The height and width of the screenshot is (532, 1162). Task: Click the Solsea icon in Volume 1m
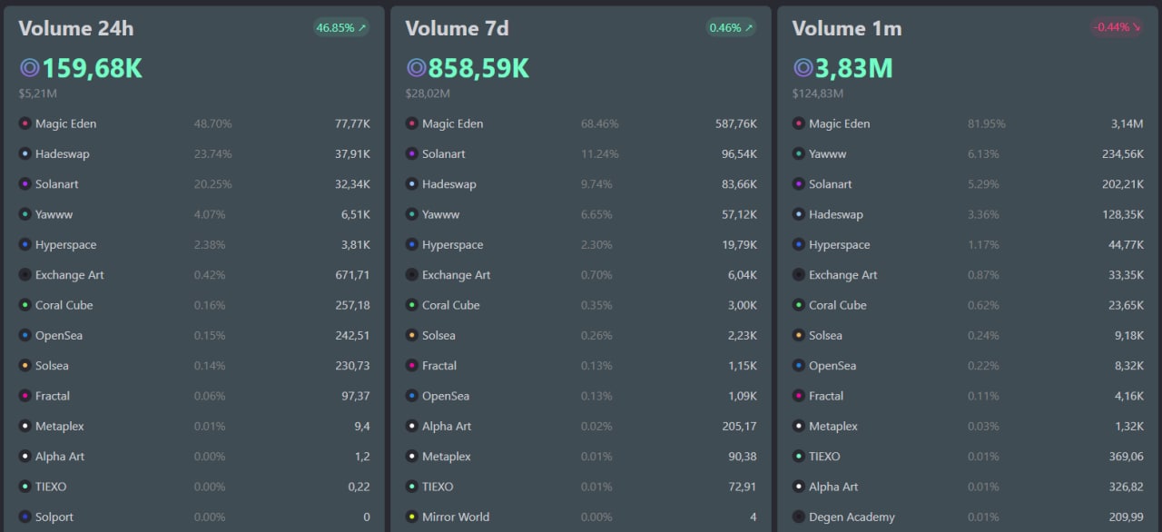(x=799, y=336)
